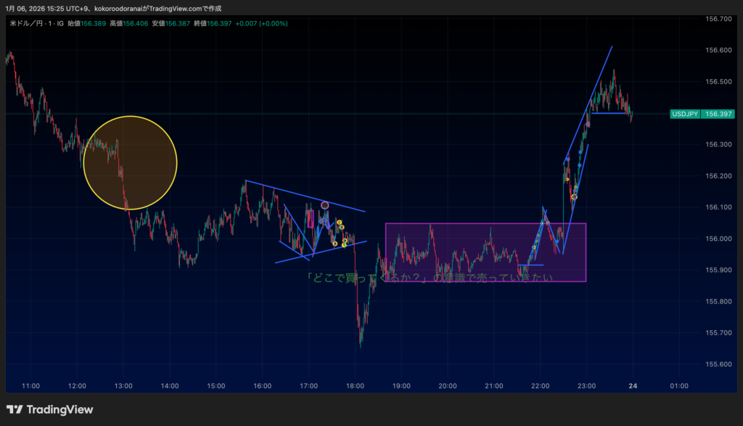Click the yellow-ringed marker near 22:45
The width and height of the screenshot is (743, 426).
[574, 197]
